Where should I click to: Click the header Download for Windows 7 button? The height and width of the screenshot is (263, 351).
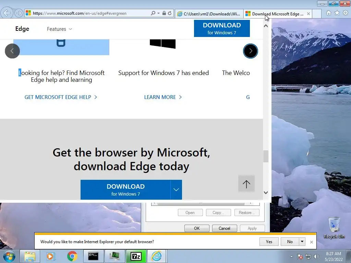(x=222, y=28)
